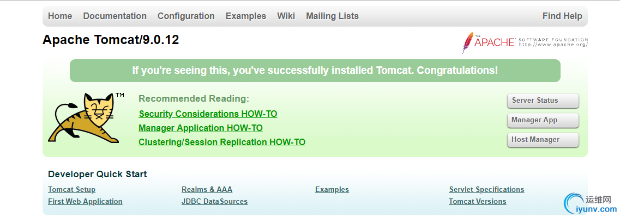Visit Mailing Lists from the nav bar
The height and width of the screenshot is (218, 620).
tap(332, 16)
